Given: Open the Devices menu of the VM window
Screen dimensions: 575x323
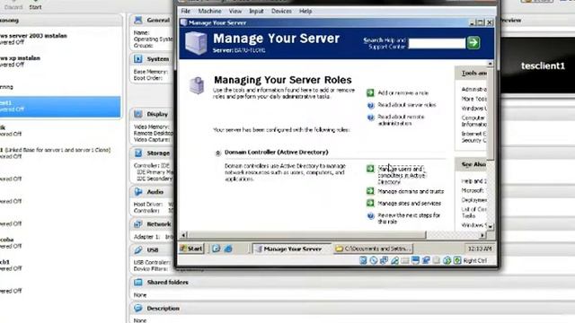Looking at the screenshot, I should (281, 11).
